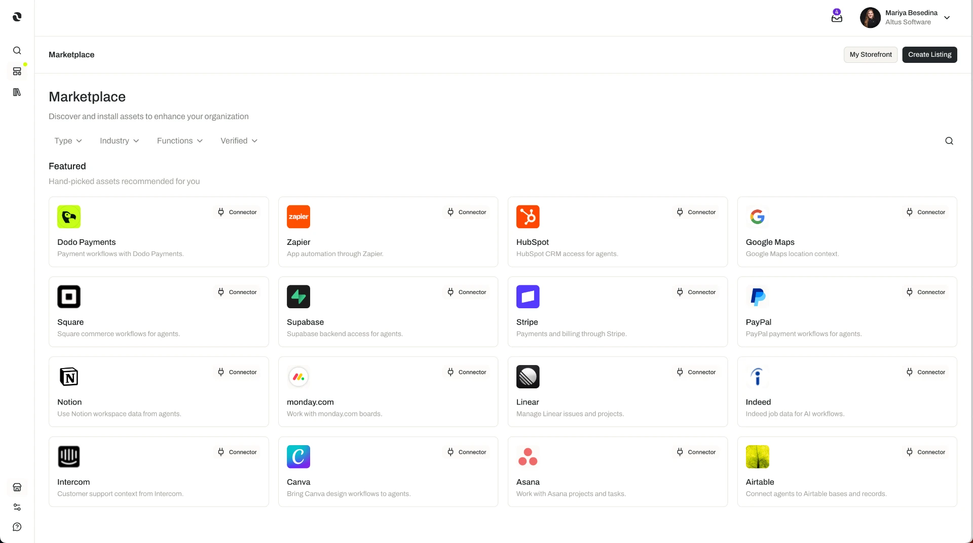
Task: Click the Zapier logo icon
Action: click(x=298, y=217)
